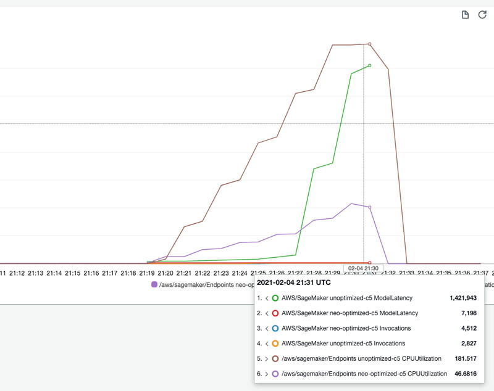494x391 pixels.
Task: Click the document export icon
Action: tap(465, 15)
